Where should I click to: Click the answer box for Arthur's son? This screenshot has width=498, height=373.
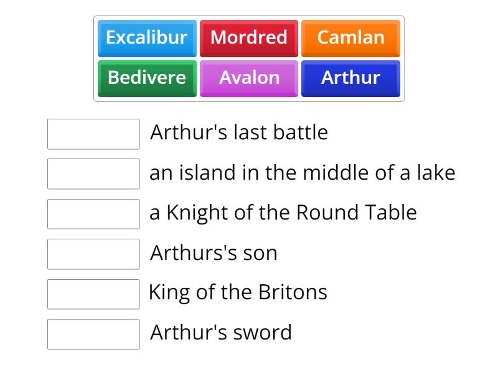coord(93,254)
